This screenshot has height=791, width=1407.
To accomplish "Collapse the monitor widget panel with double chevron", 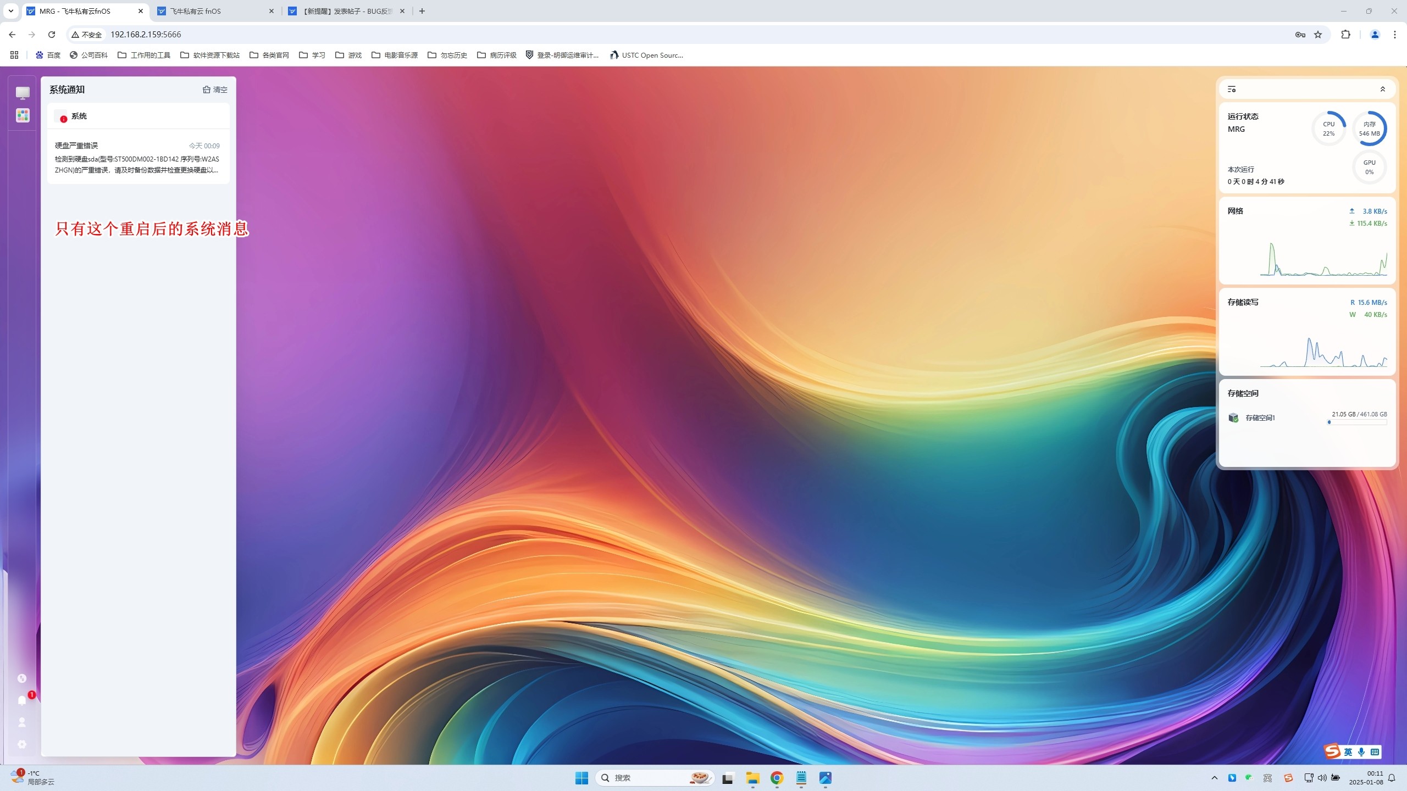I will pos(1383,89).
